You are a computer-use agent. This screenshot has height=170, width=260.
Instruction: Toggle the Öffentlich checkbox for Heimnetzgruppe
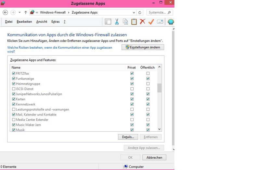[148, 84]
